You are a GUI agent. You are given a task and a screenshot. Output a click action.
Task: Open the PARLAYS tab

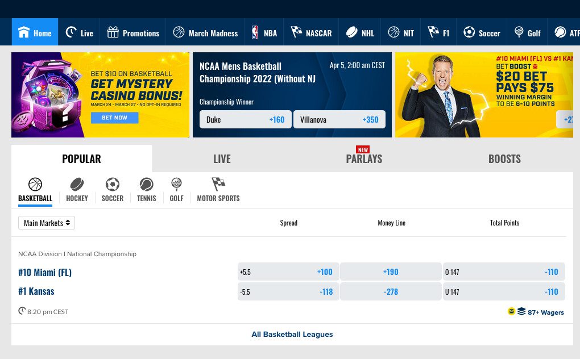pos(364,158)
